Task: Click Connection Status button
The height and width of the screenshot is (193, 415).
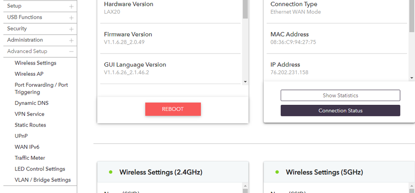Action: tap(340, 111)
